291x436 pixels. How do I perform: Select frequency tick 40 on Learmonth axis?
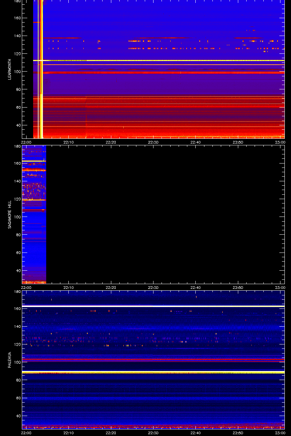(x=18, y=125)
